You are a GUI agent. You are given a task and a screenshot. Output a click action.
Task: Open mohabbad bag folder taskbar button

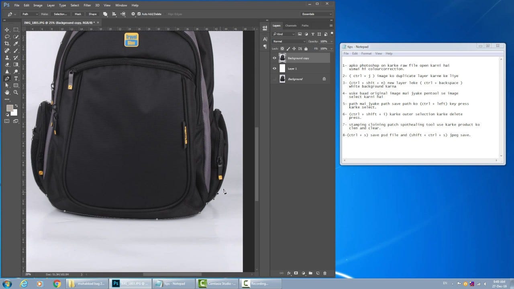coord(87,283)
